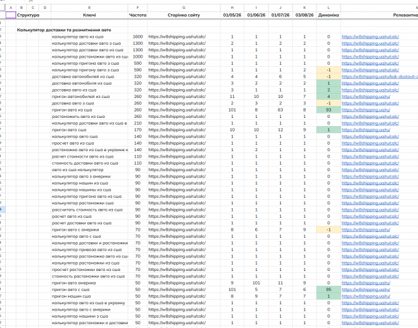418x328 pixels.
Task: Select keyword cell 'просчет авто из сша'
Action: click(89, 143)
